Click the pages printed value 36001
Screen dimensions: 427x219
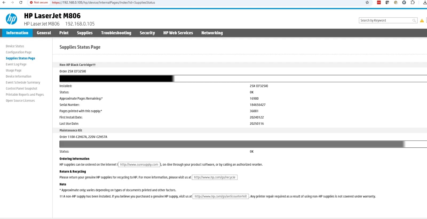(x=254, y=111)
